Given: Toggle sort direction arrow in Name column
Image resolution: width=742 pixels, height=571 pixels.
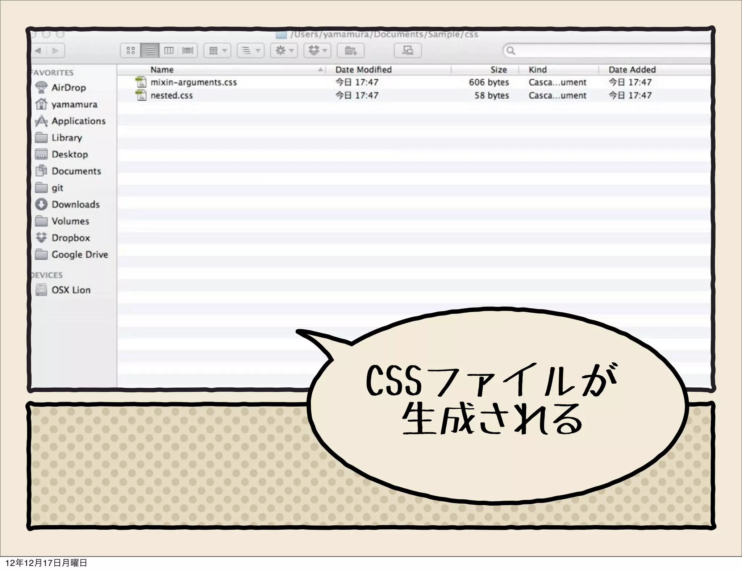Looking at the screenshot, I should tap(320, 70).
